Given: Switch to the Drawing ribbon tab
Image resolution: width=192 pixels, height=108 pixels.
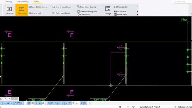Looking at the screenshot, I should coord(8,2).
